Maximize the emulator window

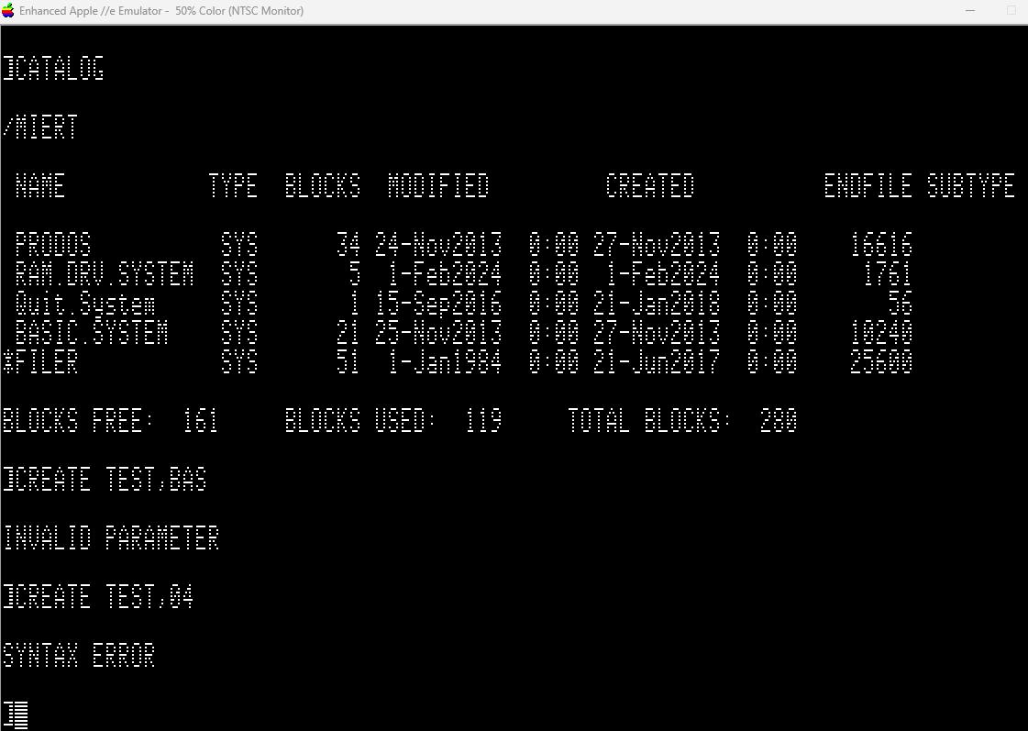coord(1011,11)
